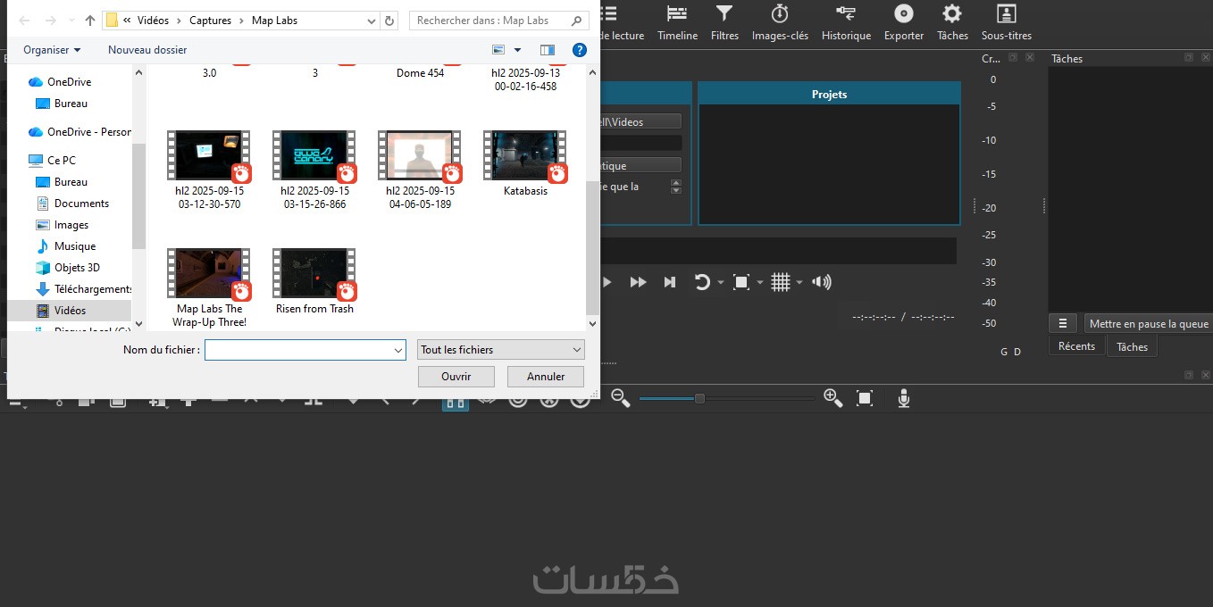The width and height of the screenshot is (1213, 607).
Task: Open the Filtres panel in Shotcut
Action: [724, 22]
